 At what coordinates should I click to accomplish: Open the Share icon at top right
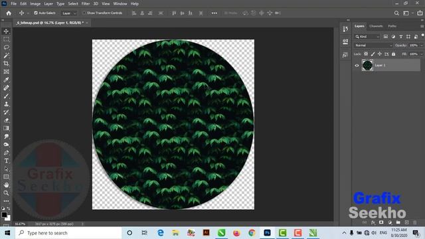tap(420, 13)
